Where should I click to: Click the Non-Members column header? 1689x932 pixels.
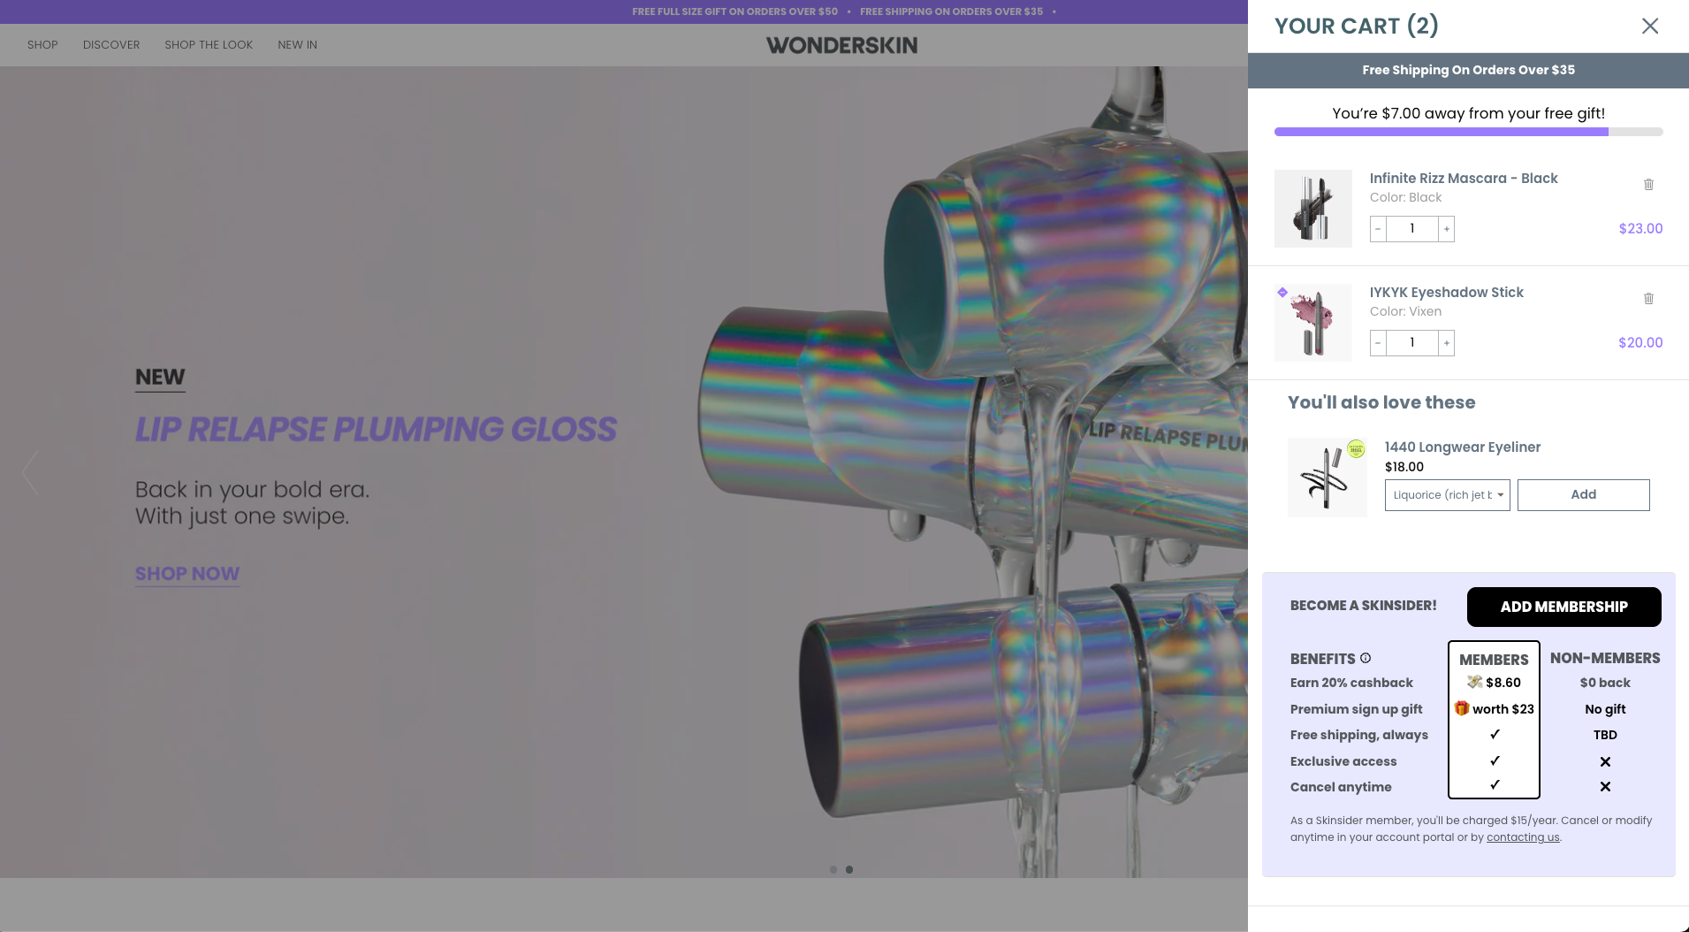(1605, 658)
